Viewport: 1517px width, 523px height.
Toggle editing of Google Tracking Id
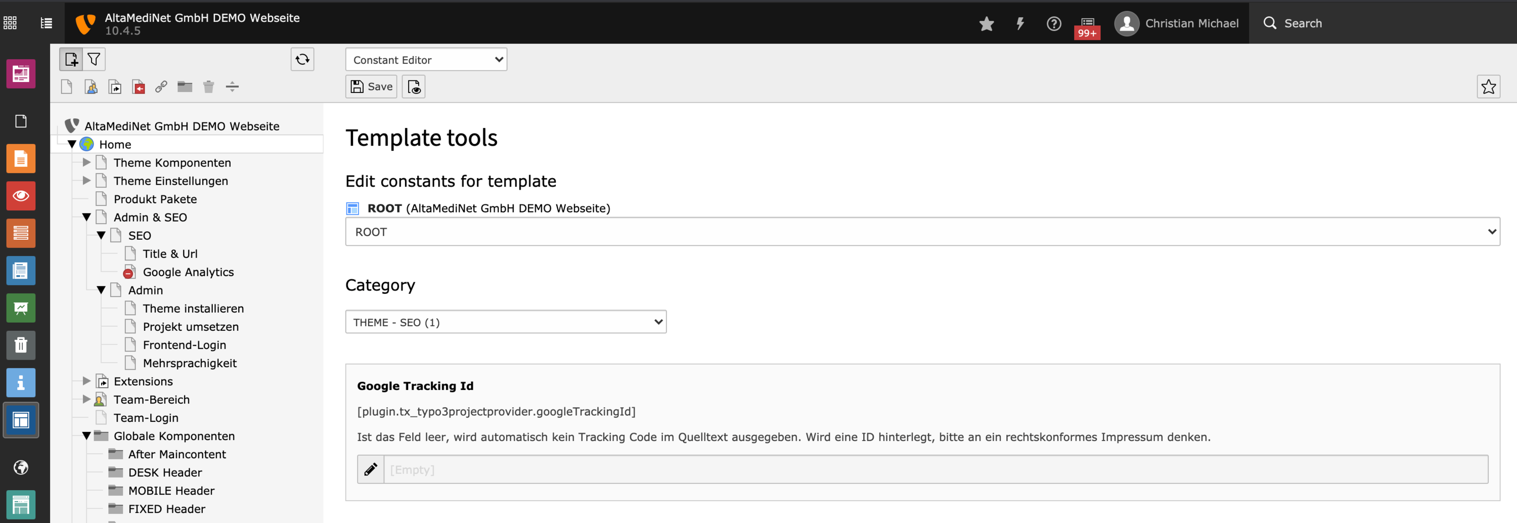tap(371, 469)
